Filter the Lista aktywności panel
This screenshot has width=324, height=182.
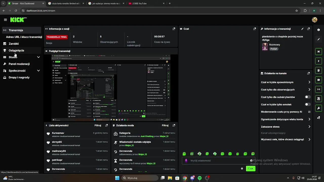pyautogui.click(x=98, y=125)
